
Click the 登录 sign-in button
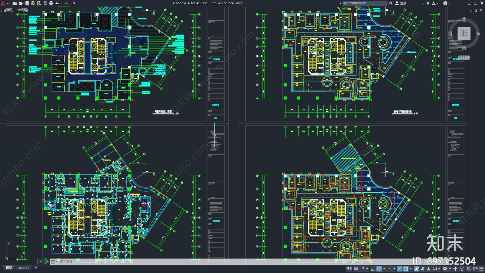coord(400,3)
